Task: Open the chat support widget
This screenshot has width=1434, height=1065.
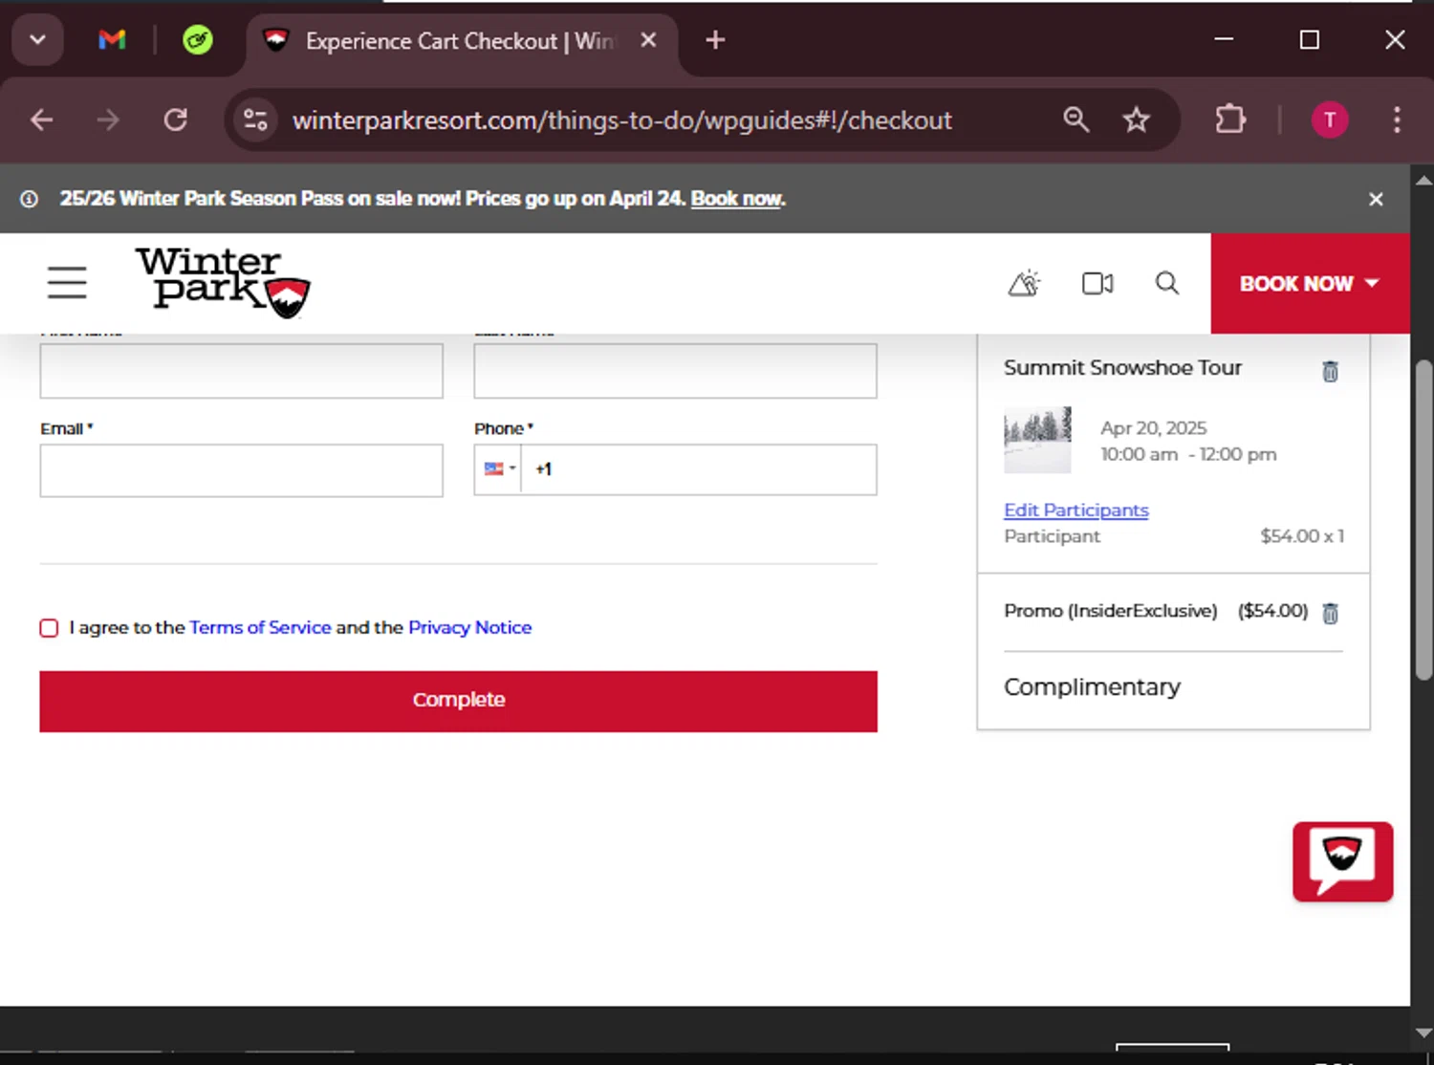Action: tap(1342, 861)
